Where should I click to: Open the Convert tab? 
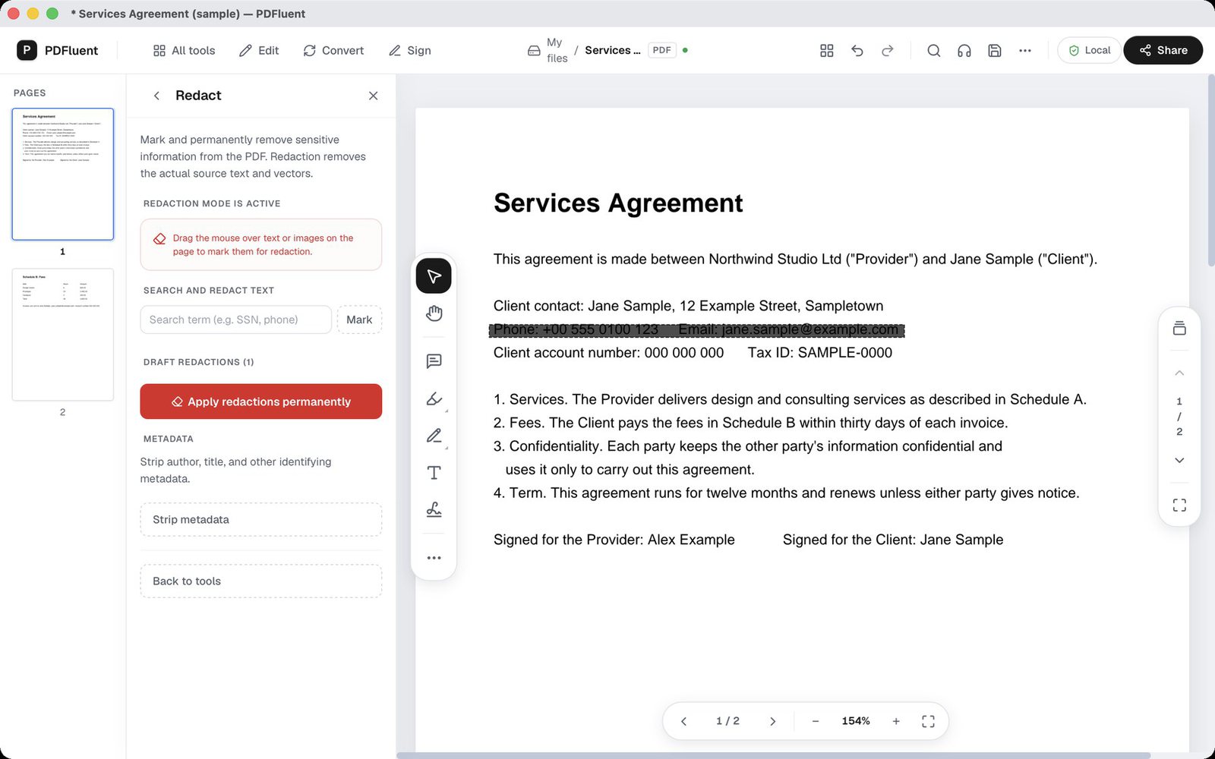pyautogui.click(x=333, y=50)
